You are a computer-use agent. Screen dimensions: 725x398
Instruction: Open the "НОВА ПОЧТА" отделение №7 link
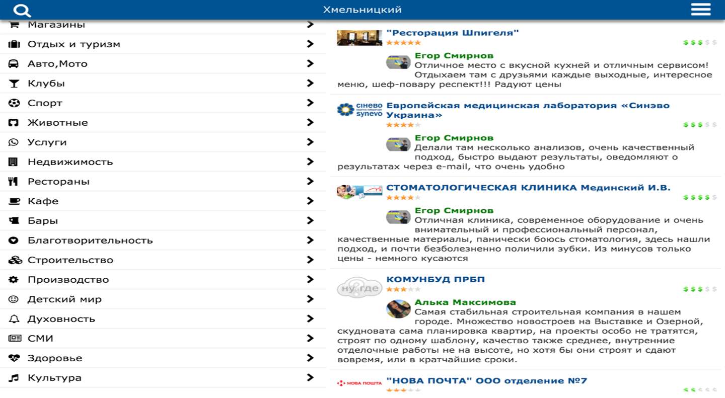(x=486, y=381)
